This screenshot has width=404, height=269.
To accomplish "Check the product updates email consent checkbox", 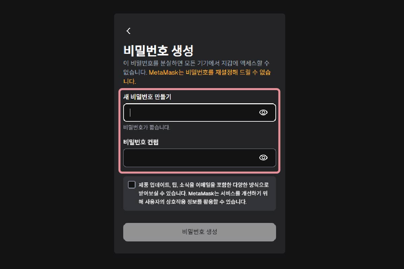I will click(x=132, y=185).
